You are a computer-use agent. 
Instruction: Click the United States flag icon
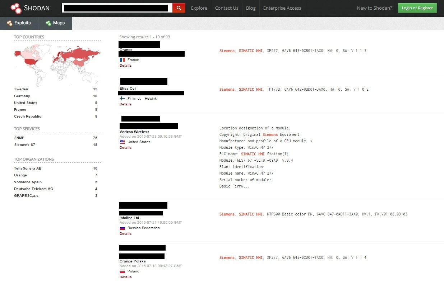tap(122, 142)
